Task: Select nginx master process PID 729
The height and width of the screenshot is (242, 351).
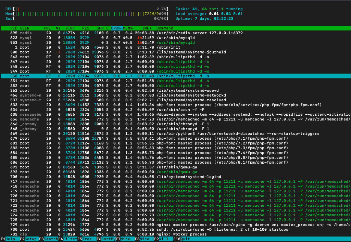Action: (x=175, y=225)
